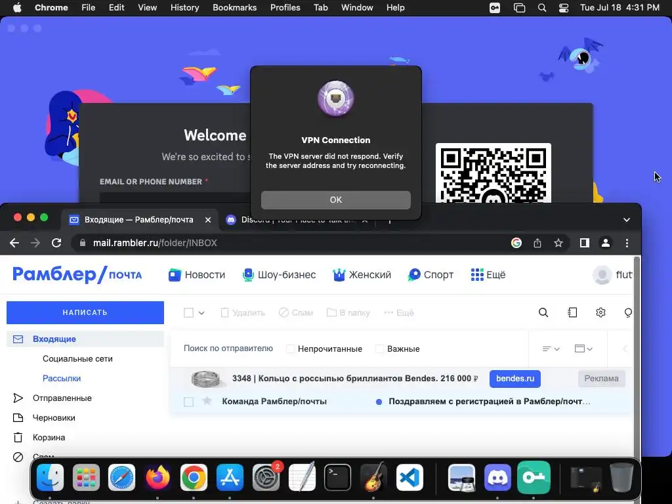Image resolution: width=672 pixels, height=504 pixels.
Task: Open Корзина trash folder
Action: pos(49,438)
